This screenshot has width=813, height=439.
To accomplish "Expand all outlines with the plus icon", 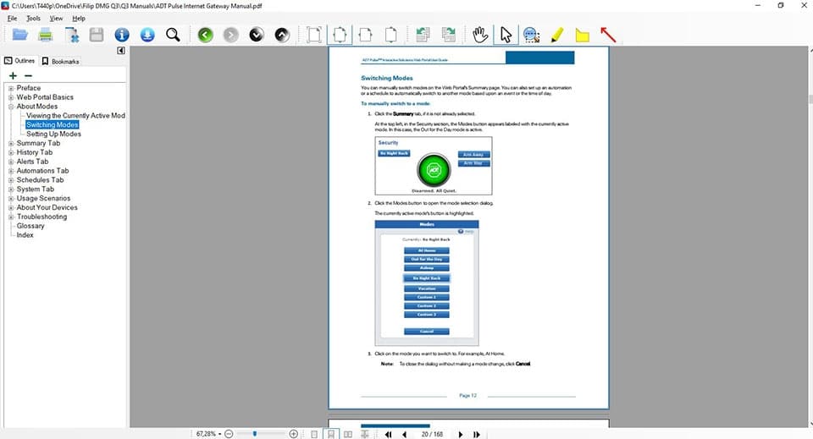I will (x=13, y=75).
